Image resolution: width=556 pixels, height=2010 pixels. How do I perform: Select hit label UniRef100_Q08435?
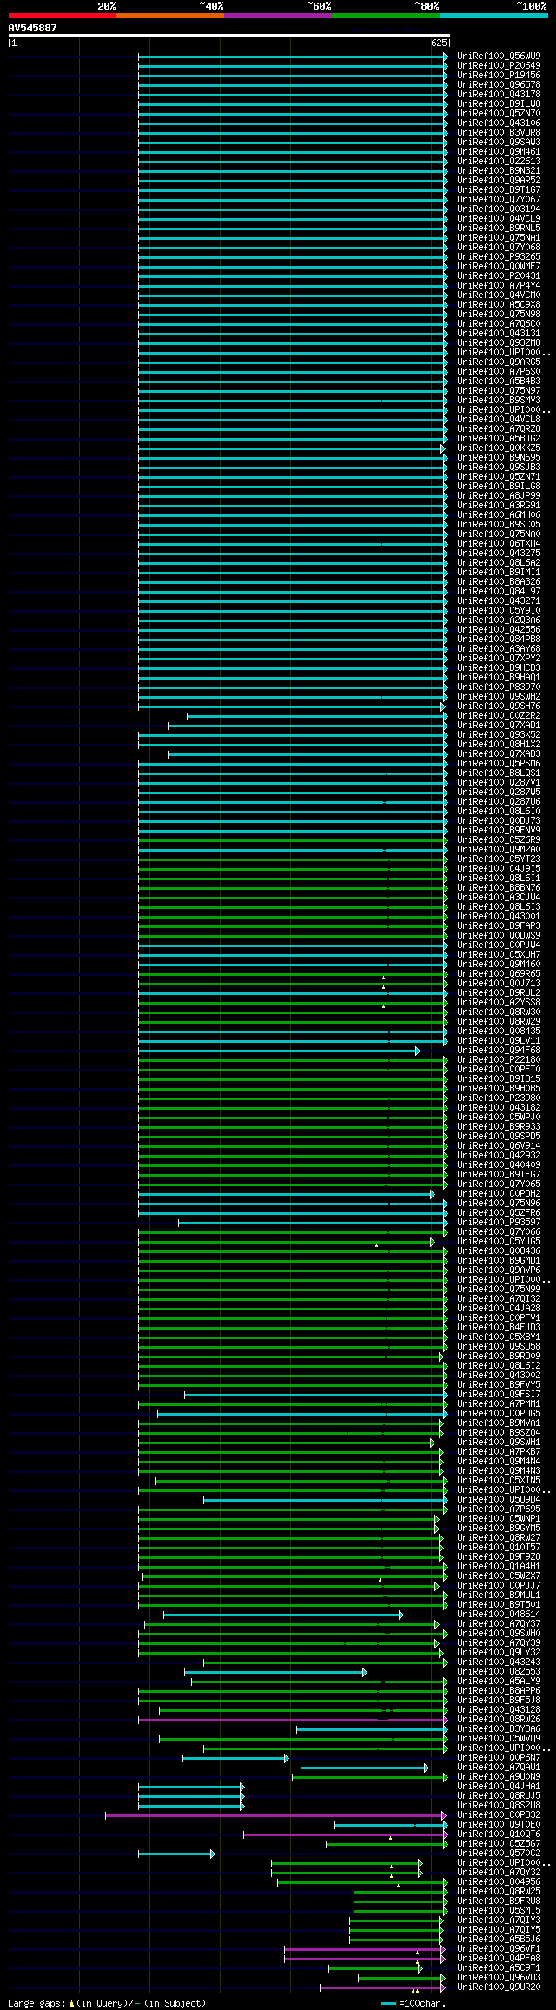click(499, 1031)
